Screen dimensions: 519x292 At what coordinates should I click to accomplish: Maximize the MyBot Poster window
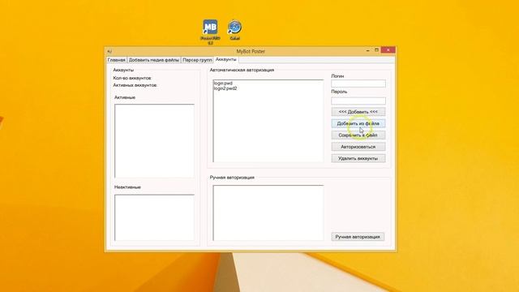point(376,50)
